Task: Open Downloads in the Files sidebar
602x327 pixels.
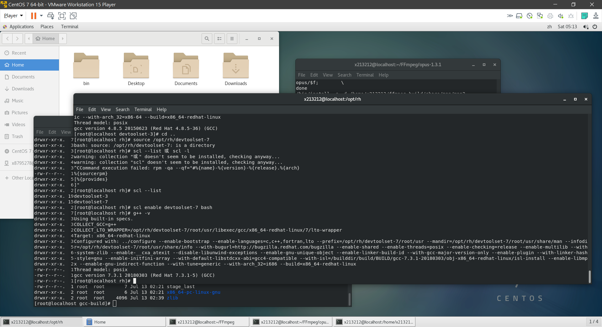Action: click(29, 89)
